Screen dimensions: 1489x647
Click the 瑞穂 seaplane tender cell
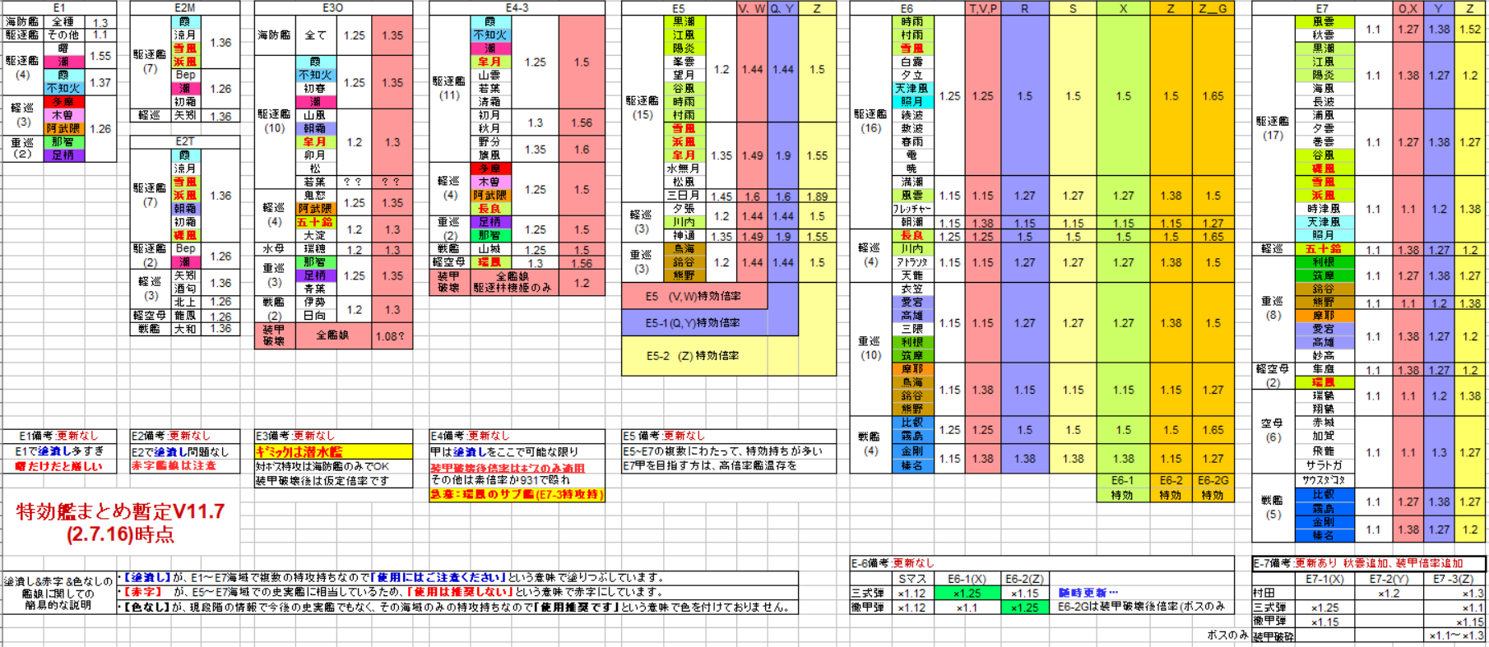[x=315, y=248]
